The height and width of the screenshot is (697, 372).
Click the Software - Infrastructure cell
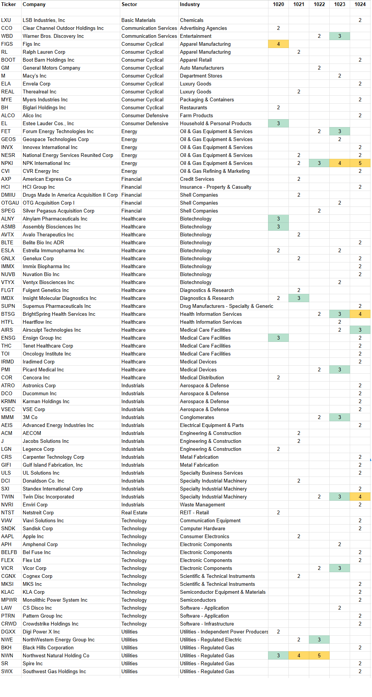[x=223, y=624]
